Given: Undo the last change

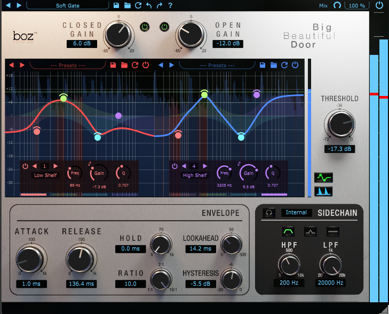Looking at the screenshot, I should point(149,5).
